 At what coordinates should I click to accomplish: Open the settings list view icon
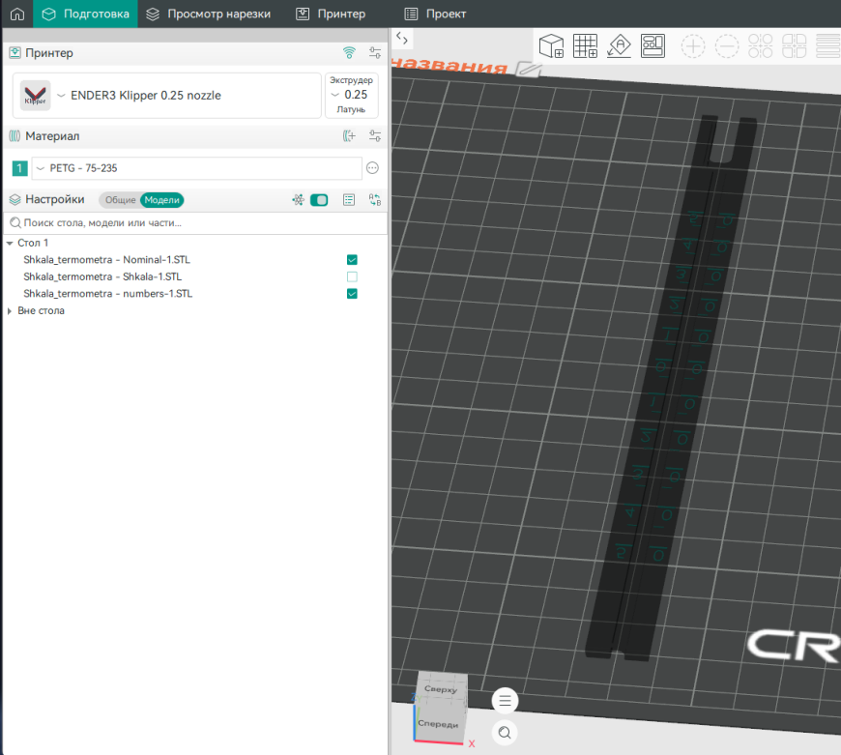click(x=349, y=200)
